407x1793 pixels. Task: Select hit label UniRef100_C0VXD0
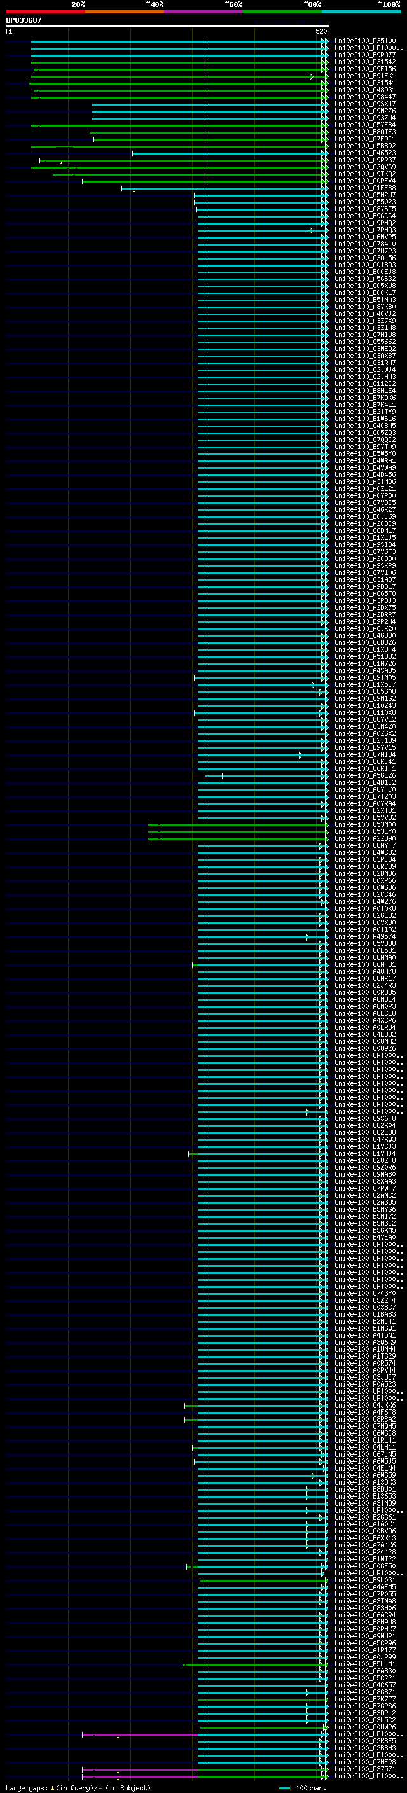[x=365, y=922]
